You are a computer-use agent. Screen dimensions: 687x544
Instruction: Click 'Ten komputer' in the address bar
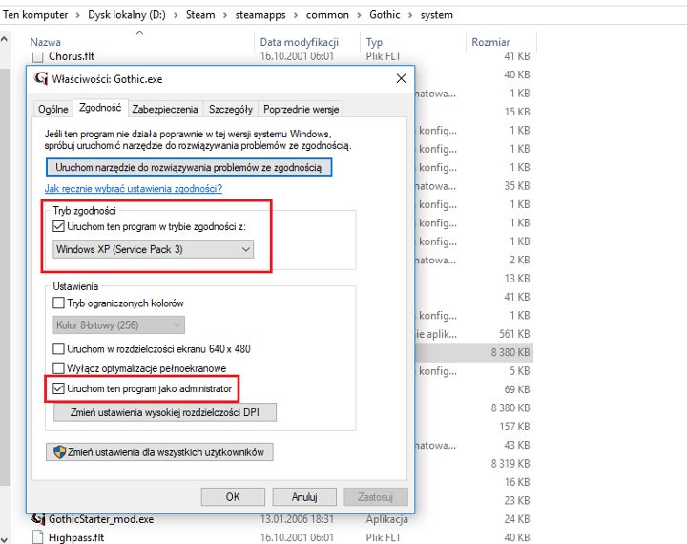35,15
